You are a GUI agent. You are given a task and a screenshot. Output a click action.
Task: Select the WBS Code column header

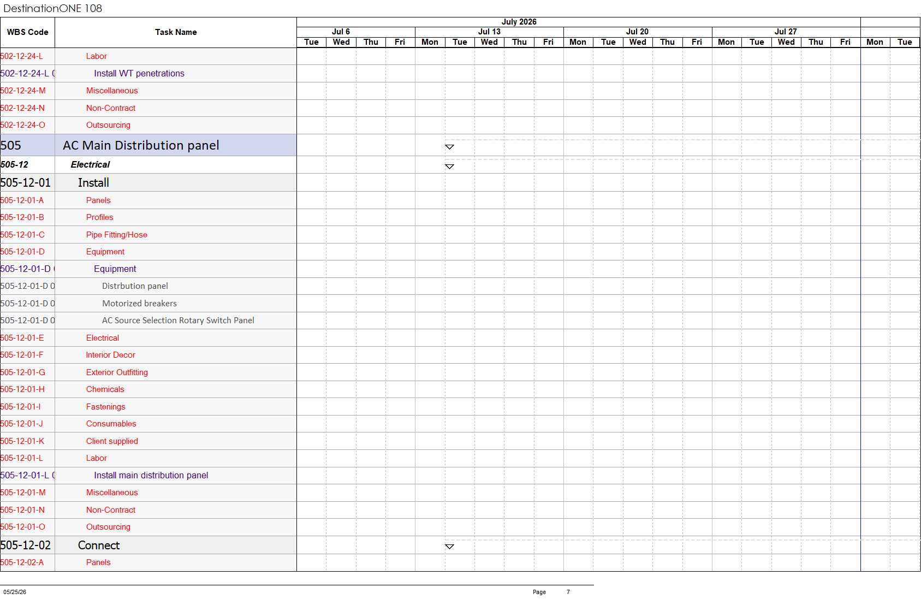(27, 32)
